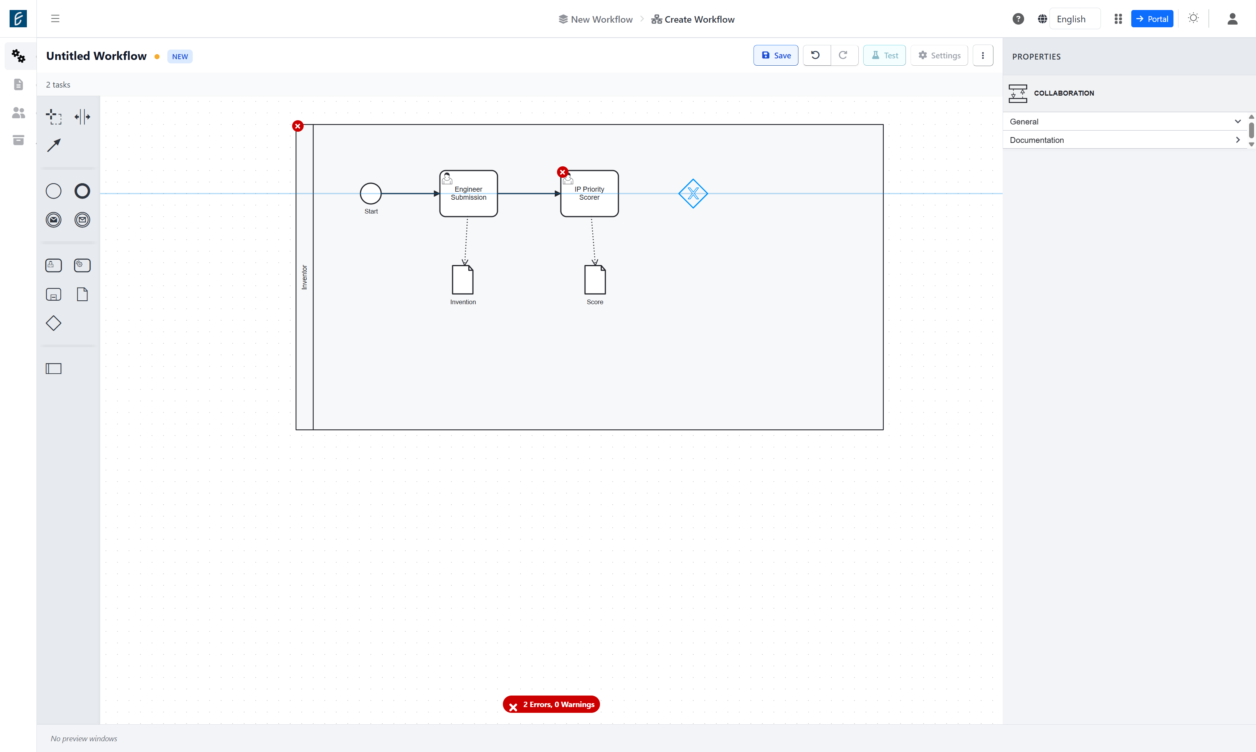Viewport: 1256px width, 752px height.
Task: Pick the user task in the palette
Action: pyautogui.click(x=54, y=265)
